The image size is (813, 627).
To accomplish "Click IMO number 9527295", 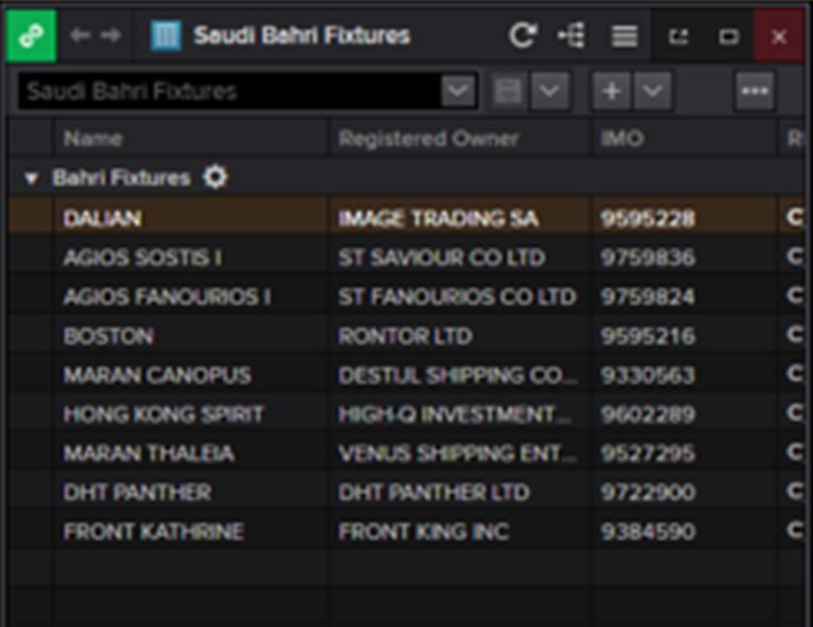I will pos(647,454).
